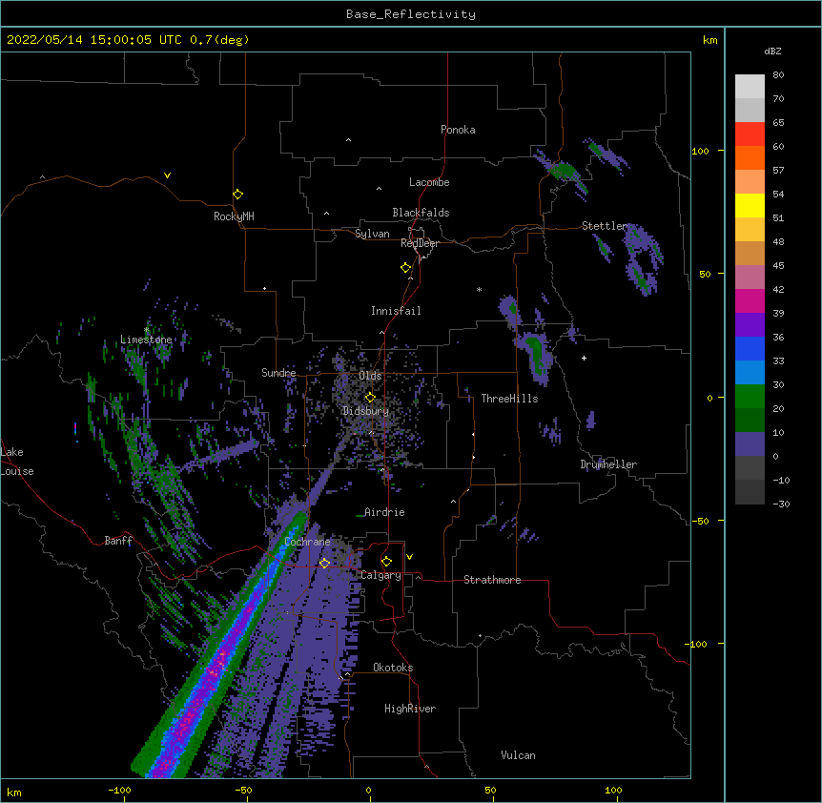Click white asterisk marker above Limestone label
The image size is (822, 803).
(x=147, y=330)
